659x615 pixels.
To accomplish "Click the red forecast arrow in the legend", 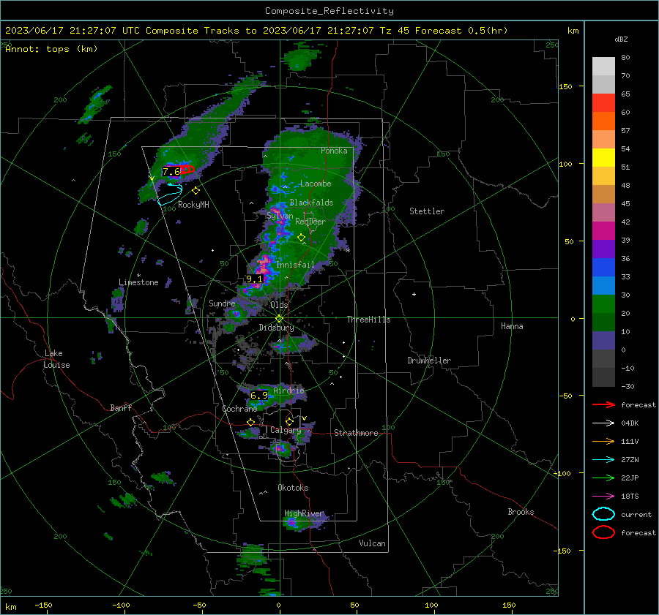I will point(603,404).
